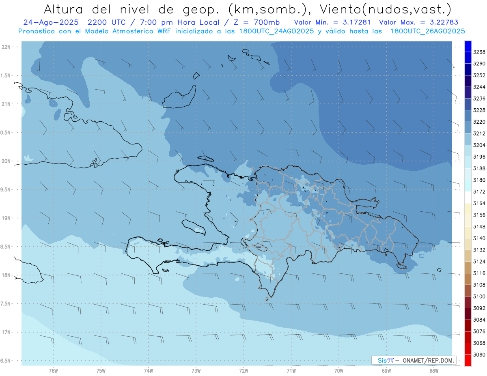
Task: Click legend value 3220
Action: (x=479, y=122)
